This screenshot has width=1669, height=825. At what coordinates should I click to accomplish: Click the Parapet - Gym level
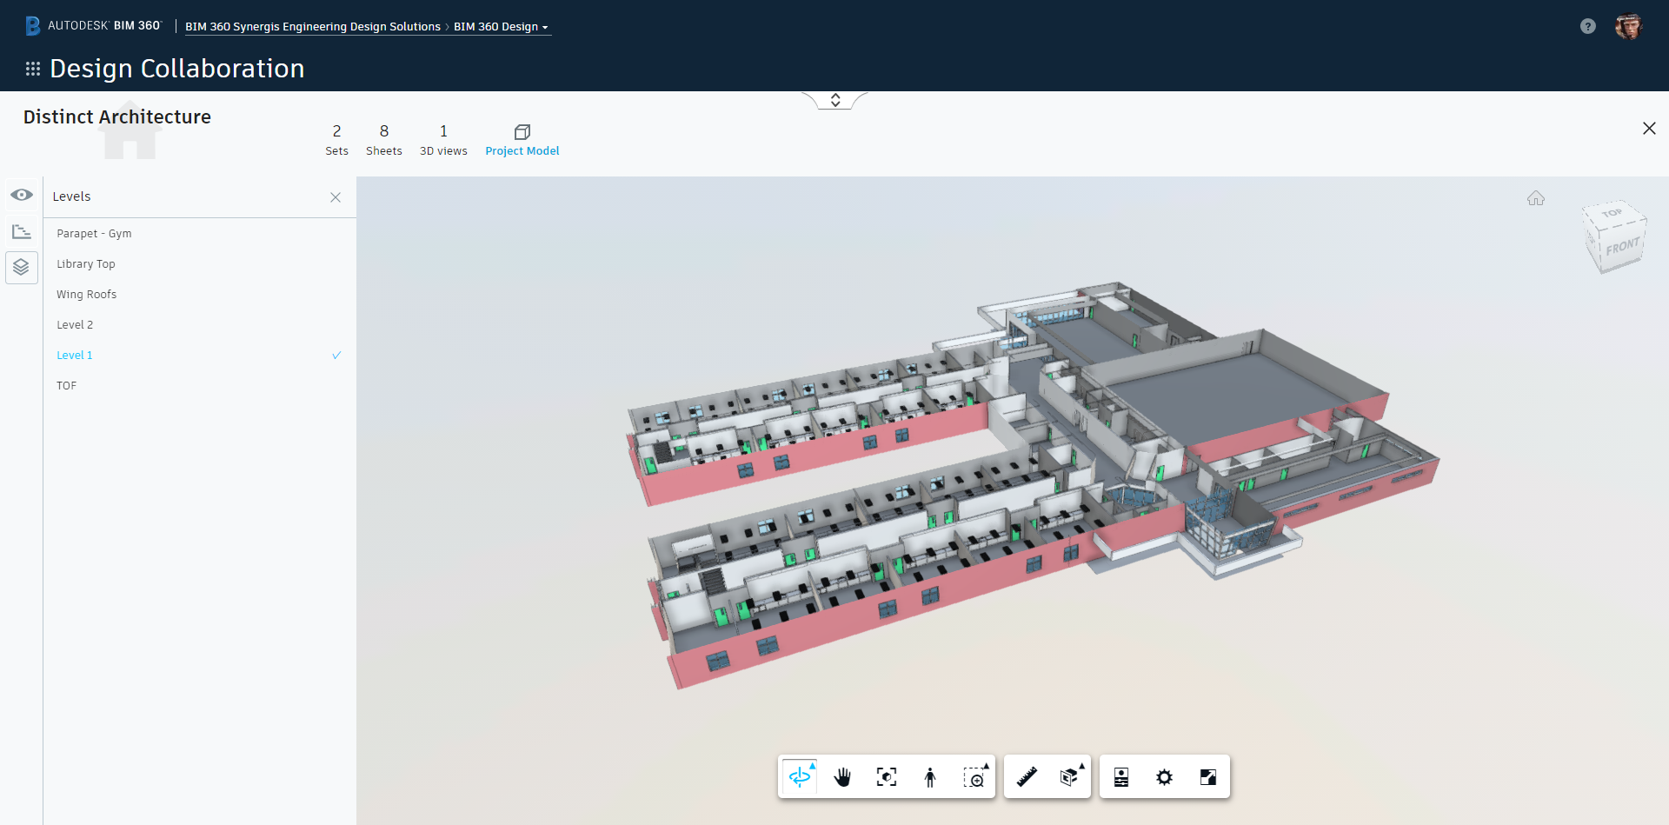tap(94, 234)
